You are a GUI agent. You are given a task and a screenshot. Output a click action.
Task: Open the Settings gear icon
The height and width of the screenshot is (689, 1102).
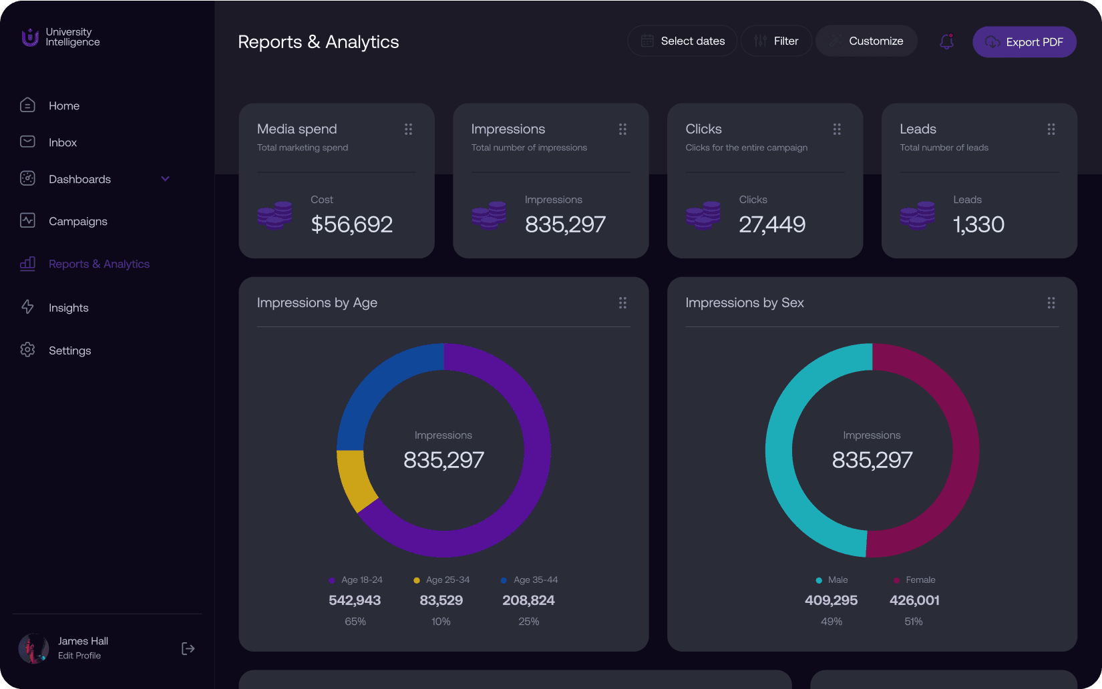27,350
